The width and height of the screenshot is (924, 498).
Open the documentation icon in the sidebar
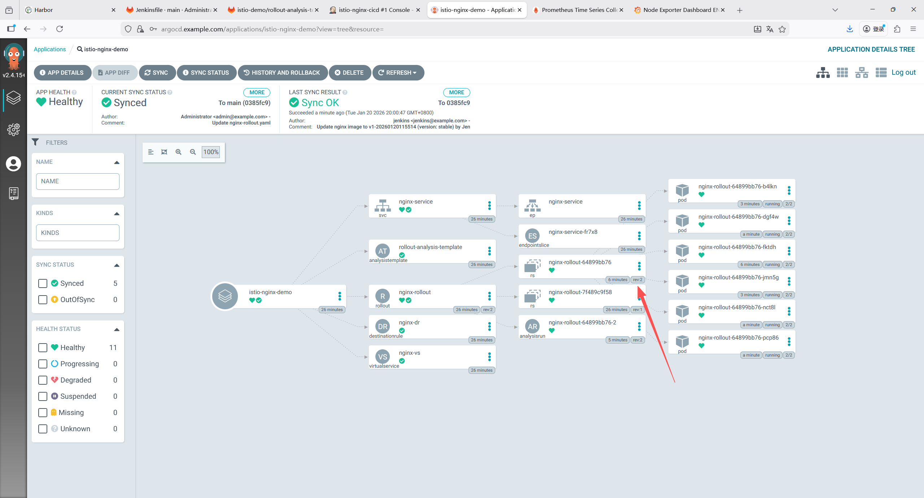click(x=13, y=193)
